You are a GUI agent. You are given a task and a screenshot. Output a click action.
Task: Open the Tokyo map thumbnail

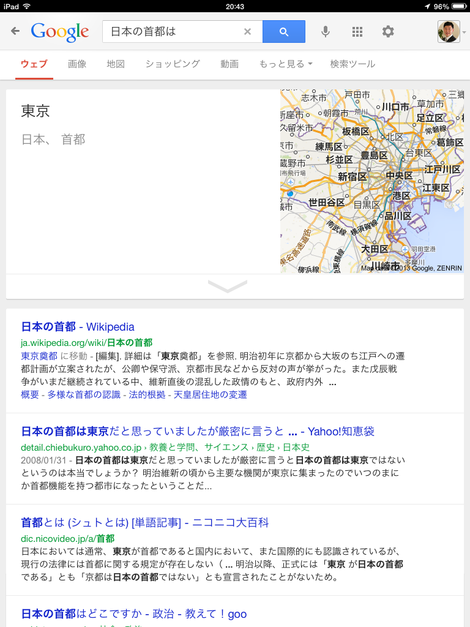click(x=372, y=181)
